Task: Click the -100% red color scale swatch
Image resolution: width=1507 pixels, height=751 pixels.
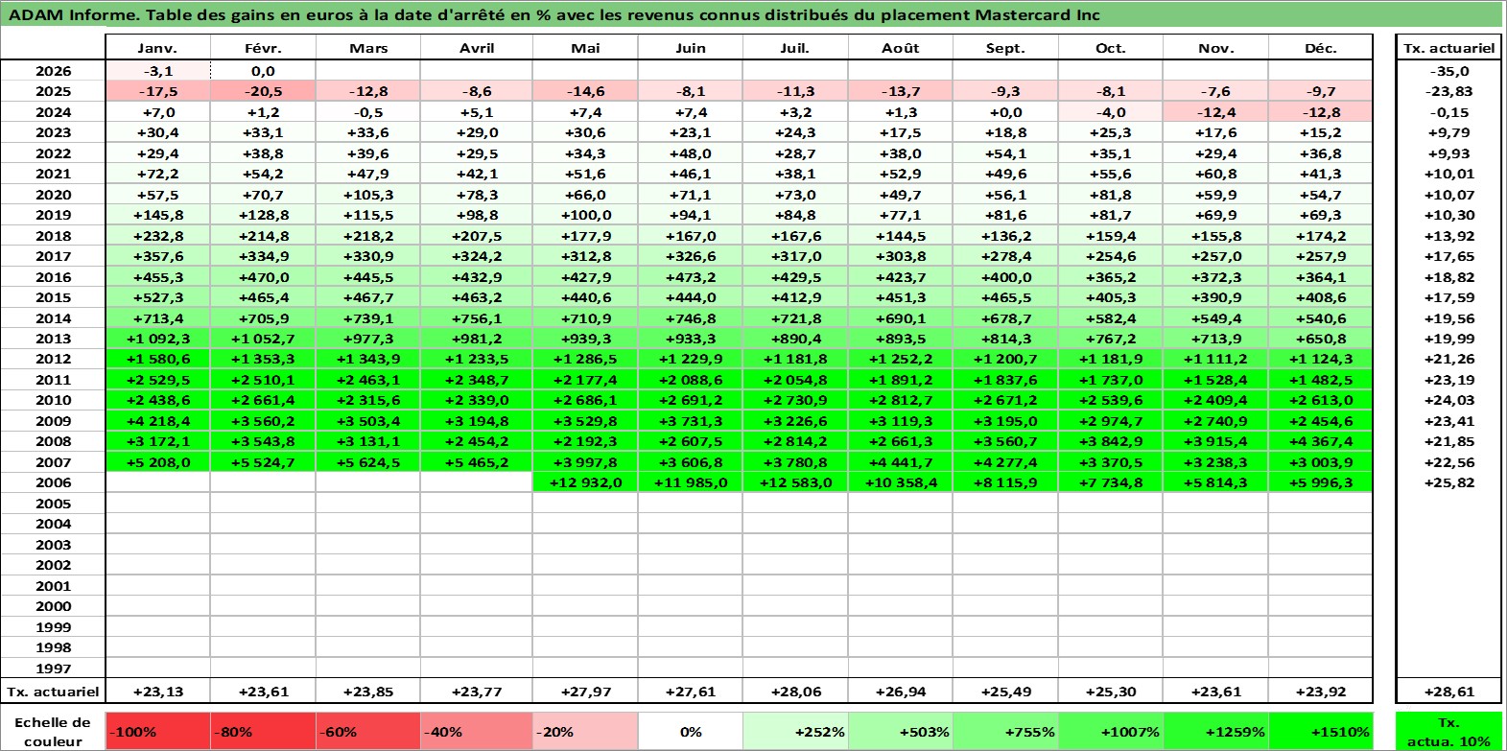Action: pos(158,732)
